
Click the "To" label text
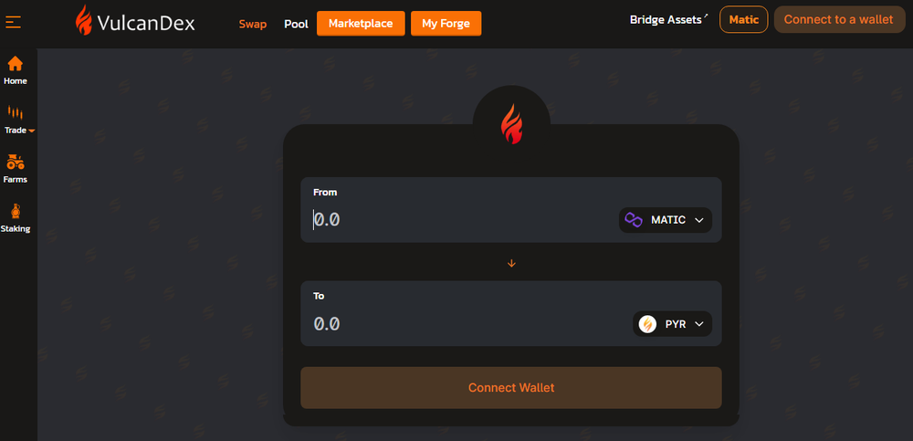pyautogui.click(x=319, y=296)
